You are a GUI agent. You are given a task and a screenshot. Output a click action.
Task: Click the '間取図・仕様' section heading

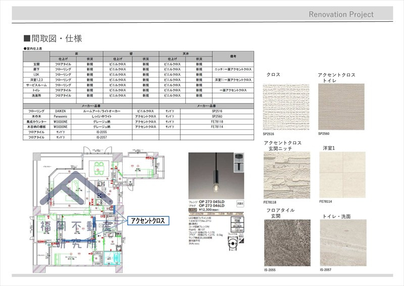[x=53, y=38]
